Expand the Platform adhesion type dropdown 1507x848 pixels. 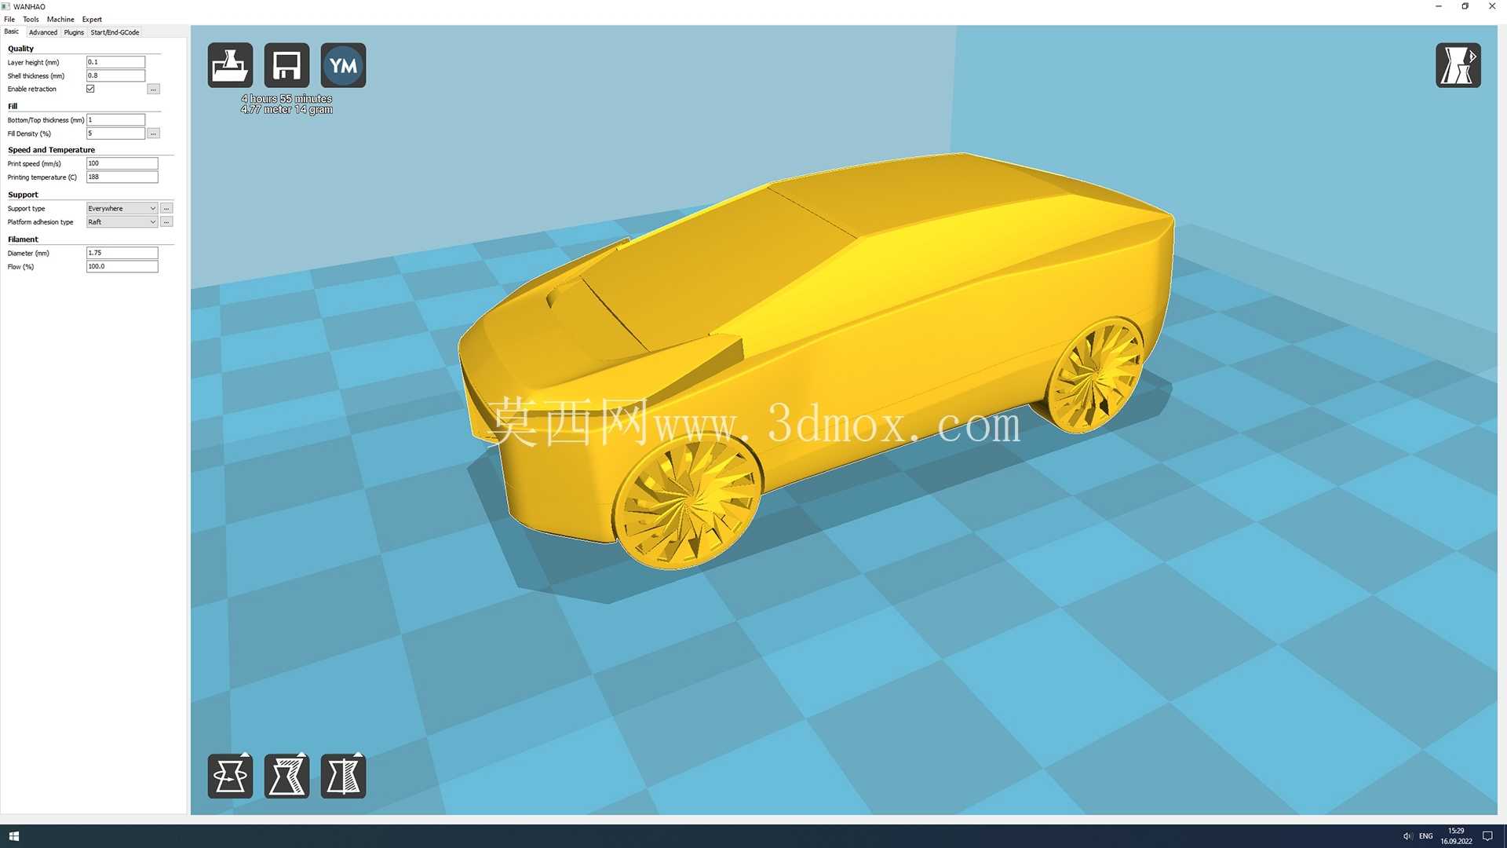click(122, 222)
